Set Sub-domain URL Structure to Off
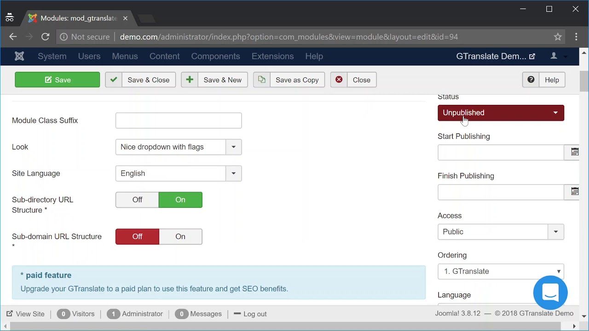Image resolution: width=589 pixels, height=331 pixels. (x=137, y=236)
